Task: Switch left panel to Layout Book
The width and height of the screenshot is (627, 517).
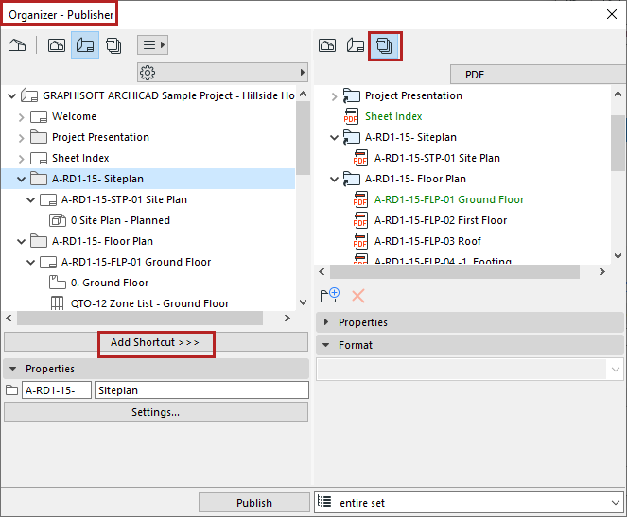Action: pyautogui.click(x=85, y=45)
